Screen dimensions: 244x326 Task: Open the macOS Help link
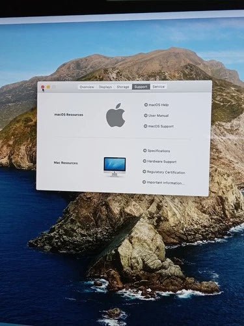pos(159,105)
